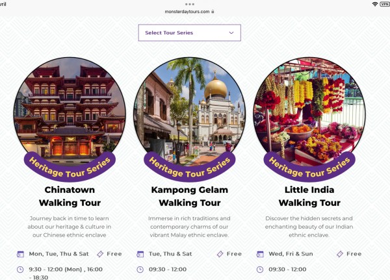Open the Little India Walking Tour title
Image resolution: width=390 pixels, height=280 pixels.
[x=309, y=196]
